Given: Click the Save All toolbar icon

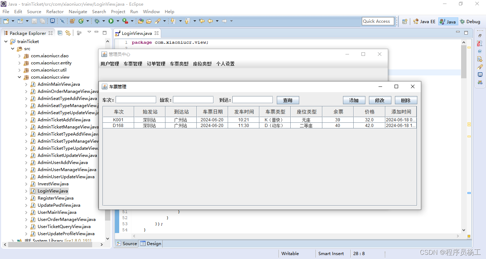Looking at the screenshot, I should click(43, 21).
